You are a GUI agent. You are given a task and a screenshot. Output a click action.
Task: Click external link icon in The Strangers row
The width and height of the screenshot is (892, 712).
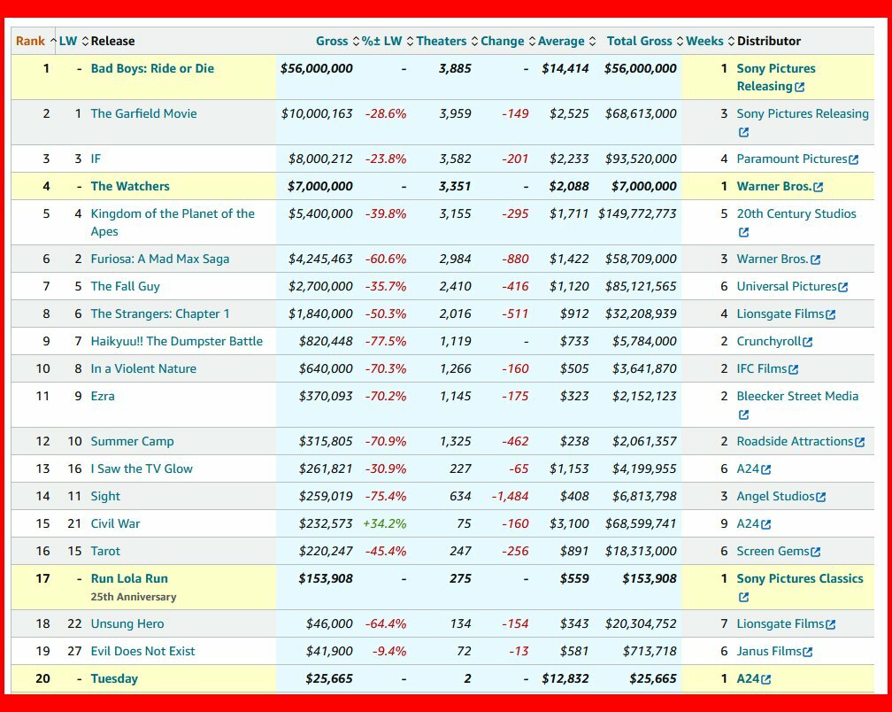click(831, 314)
